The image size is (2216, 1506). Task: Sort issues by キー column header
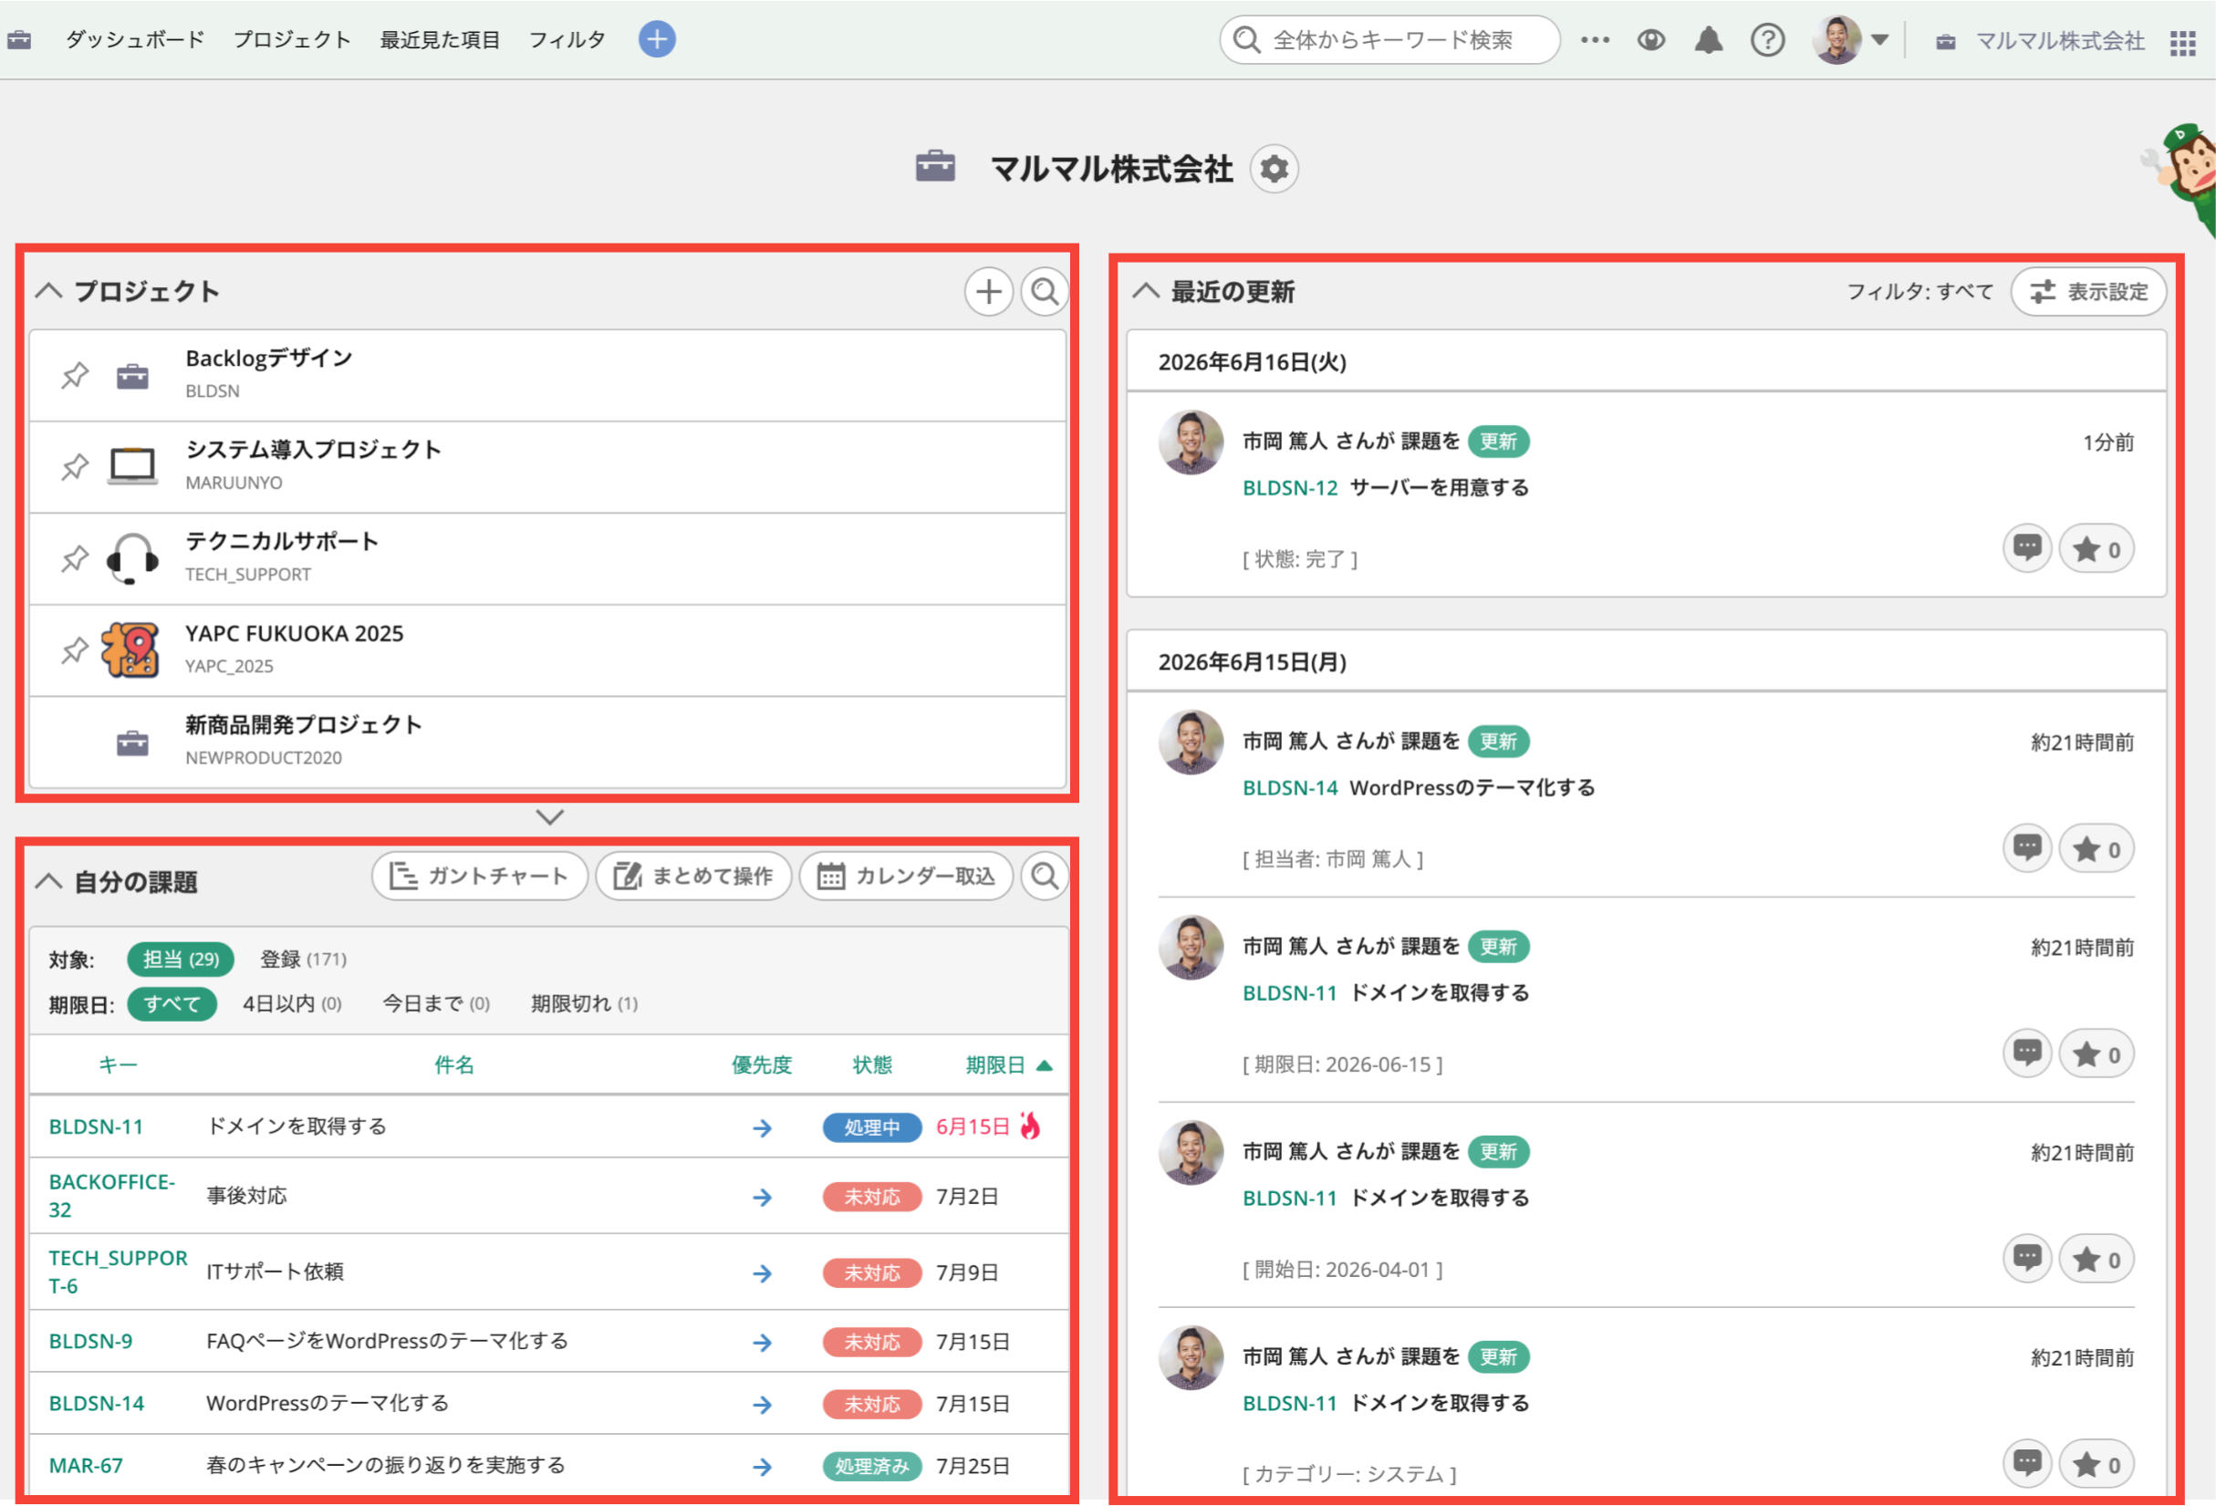[x=119, y=1065]
